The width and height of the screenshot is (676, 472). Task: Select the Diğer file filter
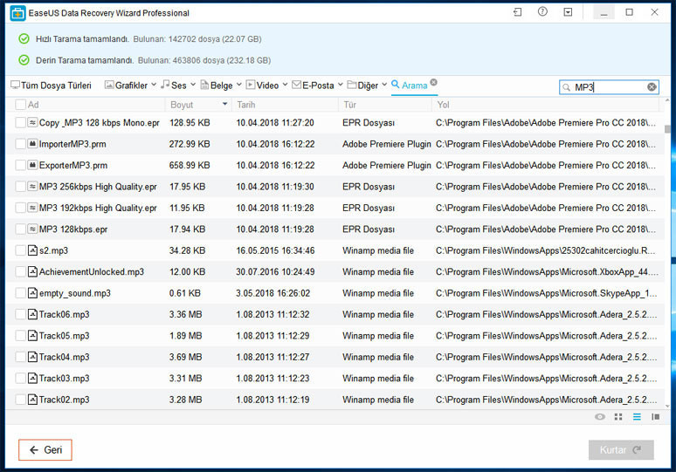pyautogui.click(x=363, y=86)
